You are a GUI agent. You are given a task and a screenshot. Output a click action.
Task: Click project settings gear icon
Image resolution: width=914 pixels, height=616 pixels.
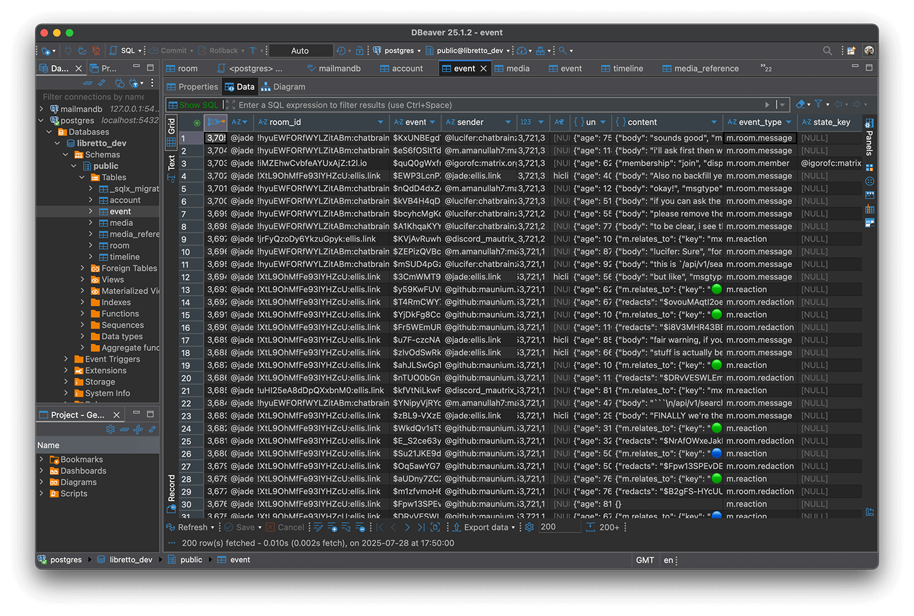(x=111, y=429)
